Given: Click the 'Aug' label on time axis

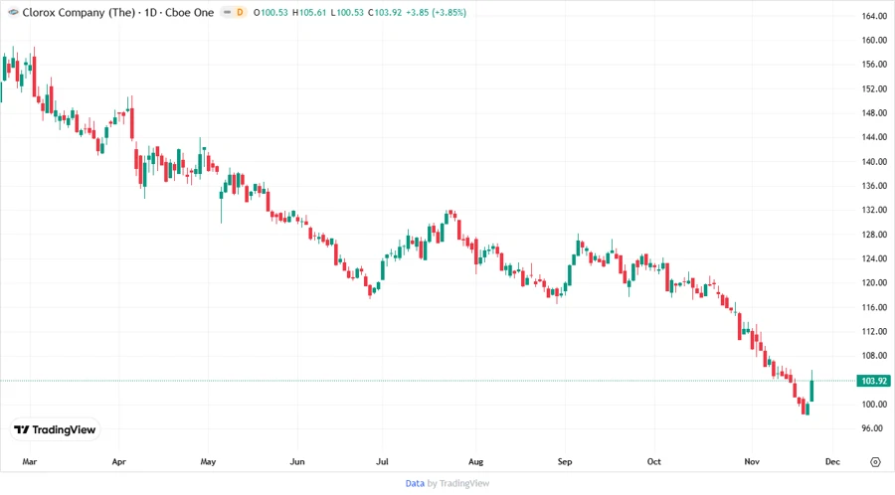Looking at the screenshot, I should (475, 461).
